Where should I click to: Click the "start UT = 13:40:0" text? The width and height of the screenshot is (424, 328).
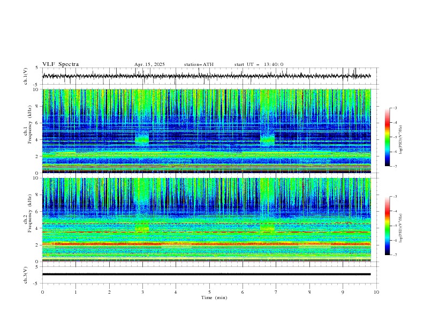pos(259,64)
